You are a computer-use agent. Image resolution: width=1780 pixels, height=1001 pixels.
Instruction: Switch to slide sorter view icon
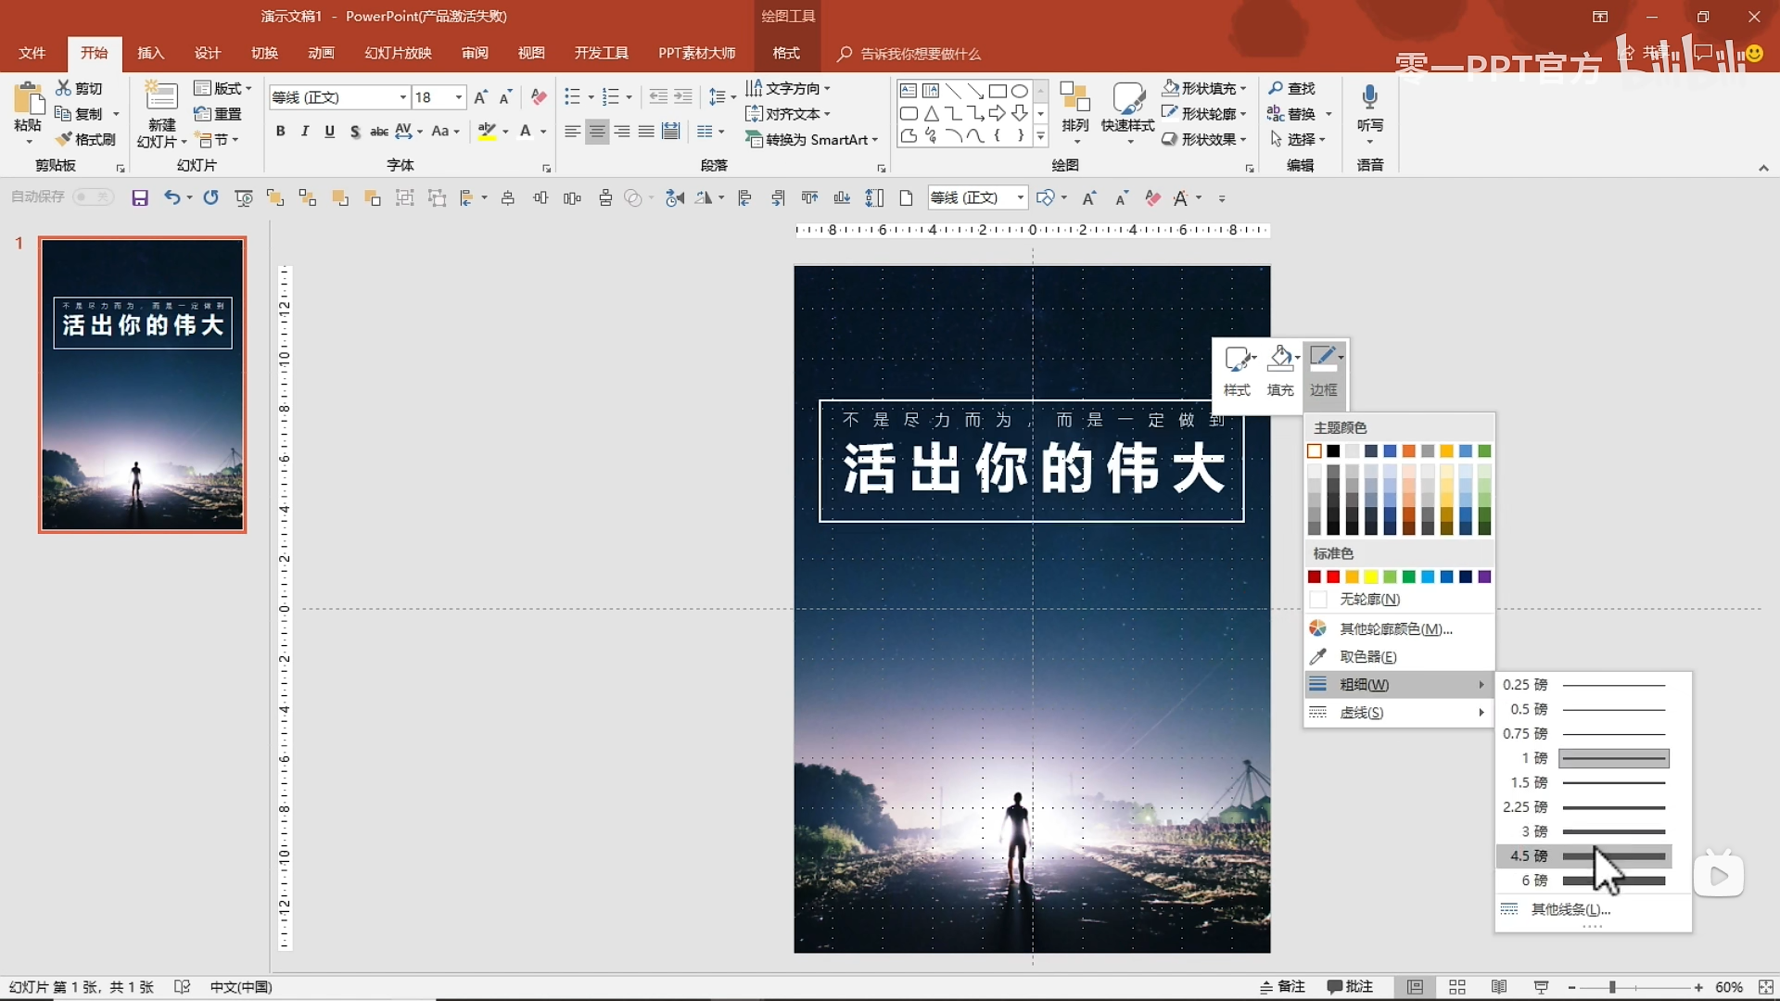point(1457,987)
